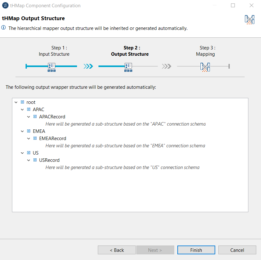Uncheck the APAC node checkbox

pos(28,109)
